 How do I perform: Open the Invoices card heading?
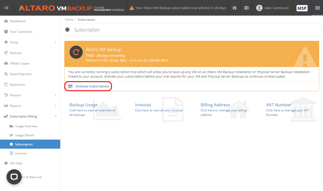pos(143,105)
